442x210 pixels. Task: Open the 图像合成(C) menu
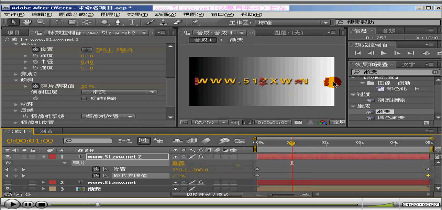click(76, 15)
